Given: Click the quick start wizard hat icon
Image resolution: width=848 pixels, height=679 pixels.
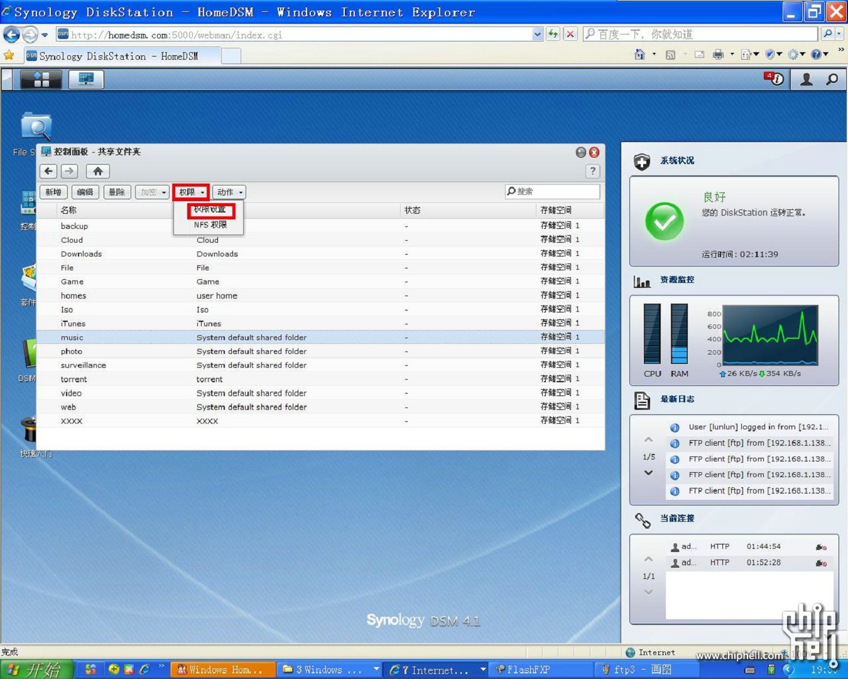Looking at the screenshot, I should tap(29, 430).
